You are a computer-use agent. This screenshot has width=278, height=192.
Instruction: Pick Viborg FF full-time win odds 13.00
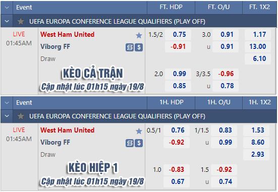pos(258,46)
